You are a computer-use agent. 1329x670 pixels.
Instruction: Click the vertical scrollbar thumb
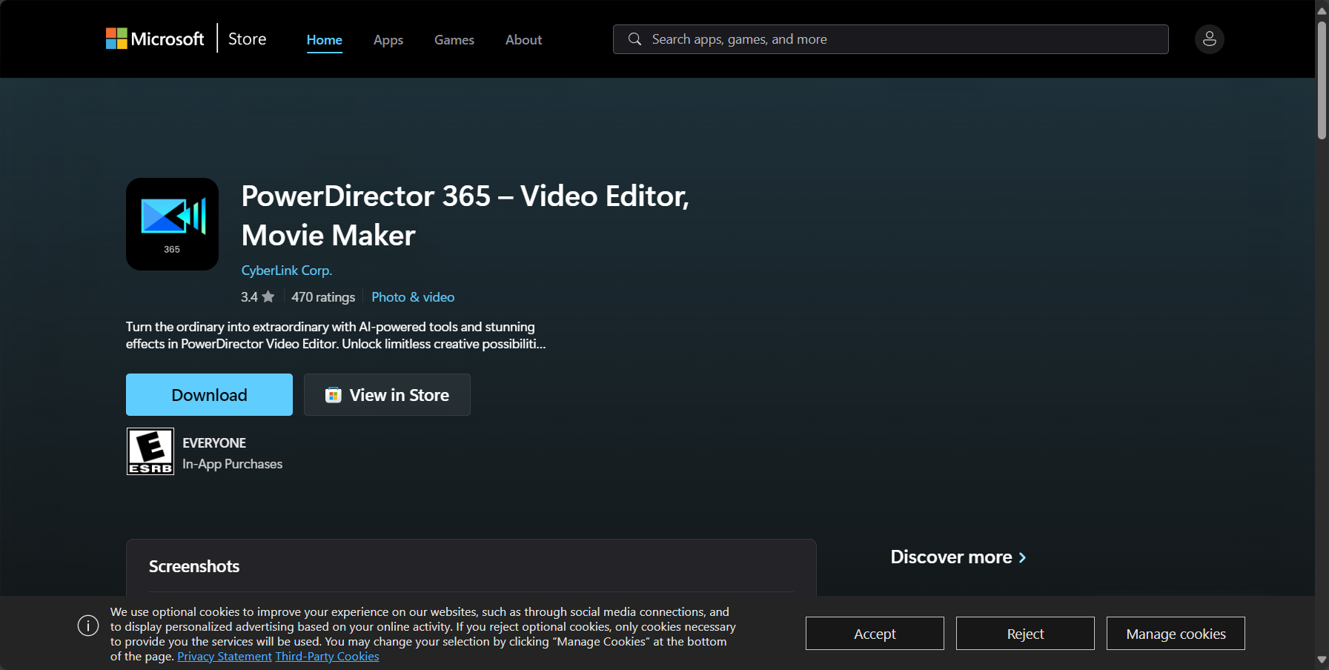click(1322, 80)
